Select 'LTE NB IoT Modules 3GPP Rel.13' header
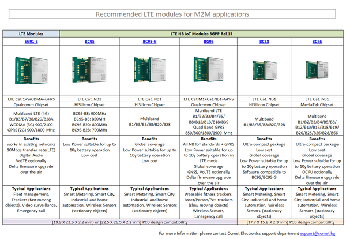The width and height of the screenshot is (346, 239). pos(201,34)
